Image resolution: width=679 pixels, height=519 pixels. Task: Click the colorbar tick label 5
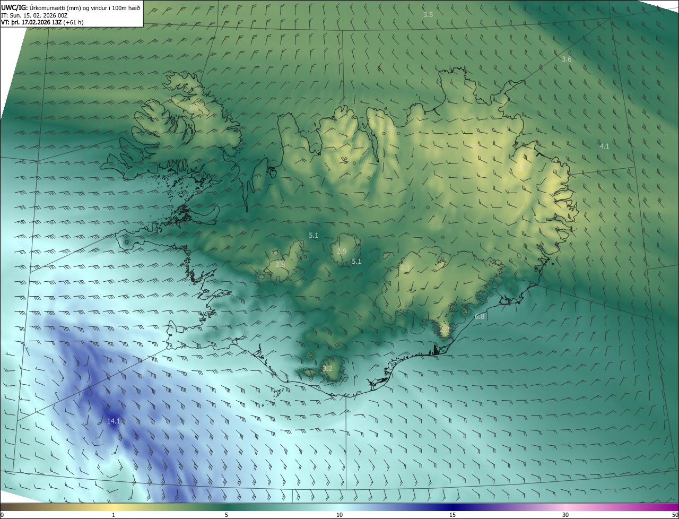227,515
